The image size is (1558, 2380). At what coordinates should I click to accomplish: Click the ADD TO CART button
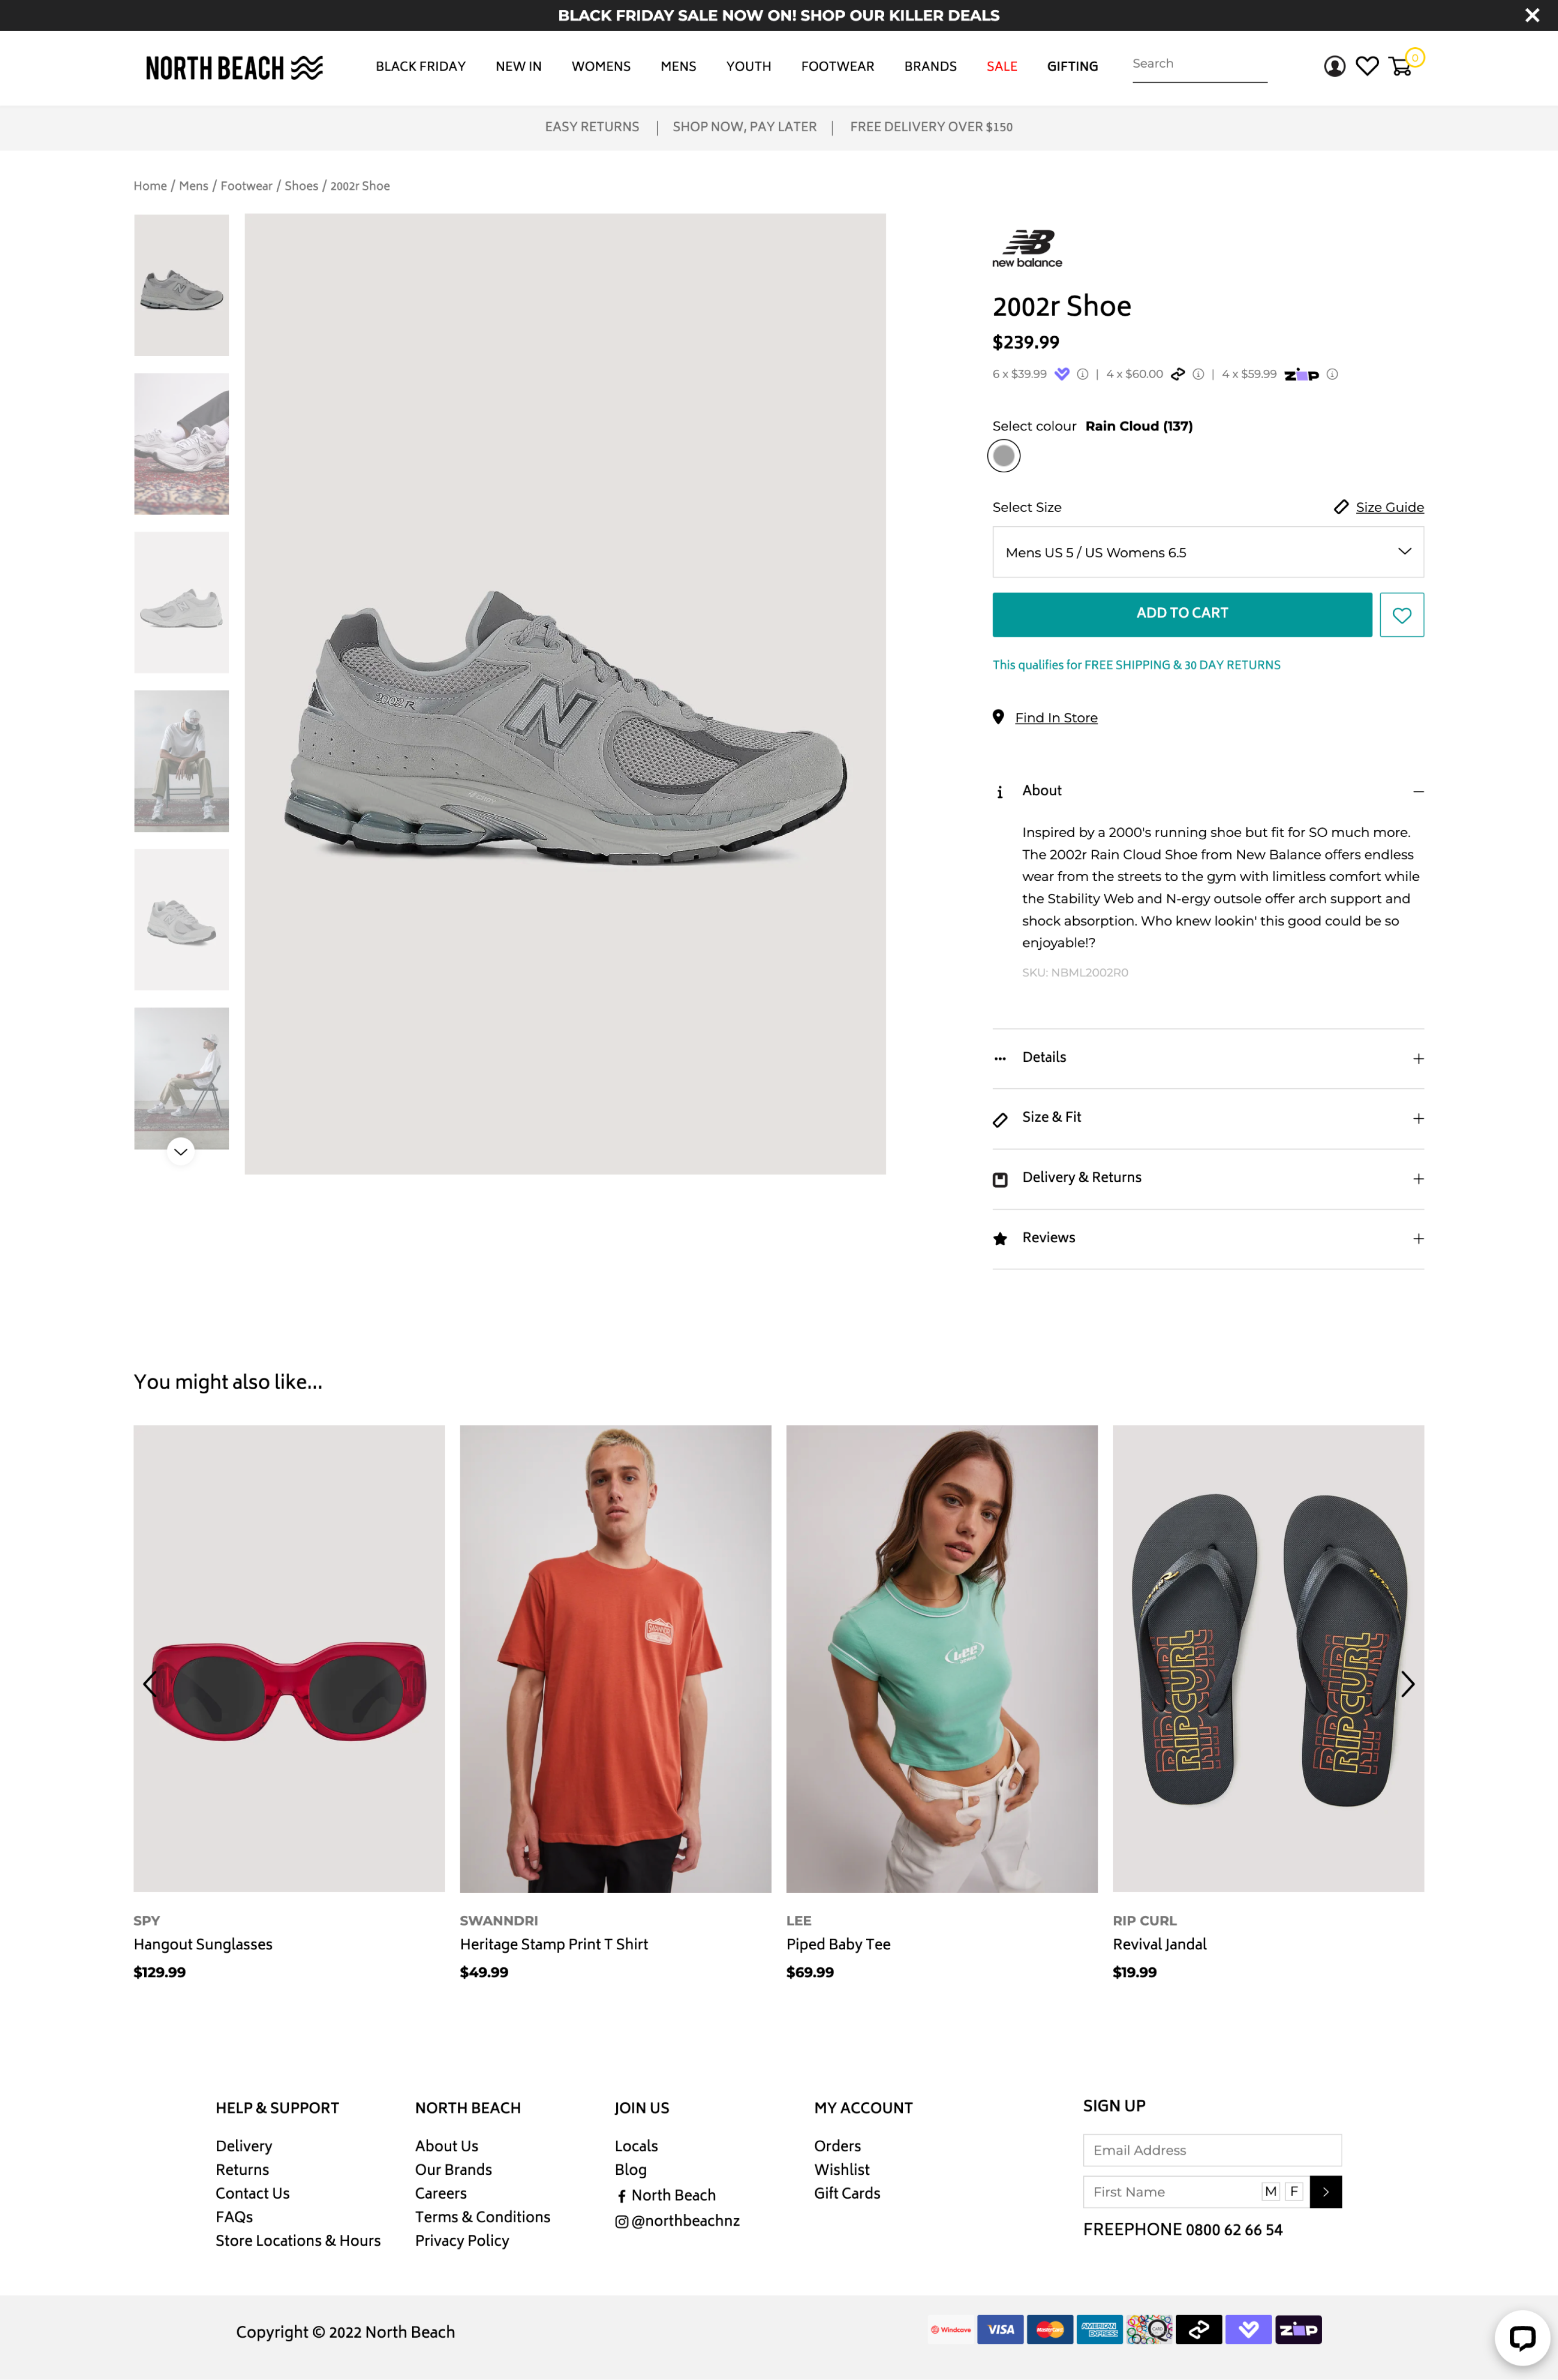pos(1182,614)
